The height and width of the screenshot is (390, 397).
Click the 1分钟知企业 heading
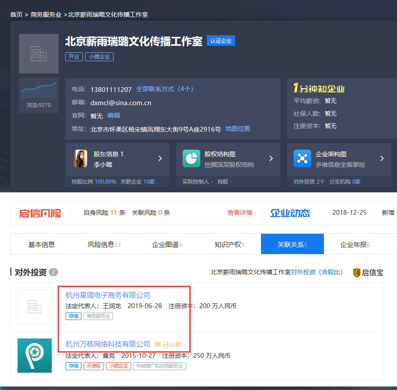click(x=319, y=88)
